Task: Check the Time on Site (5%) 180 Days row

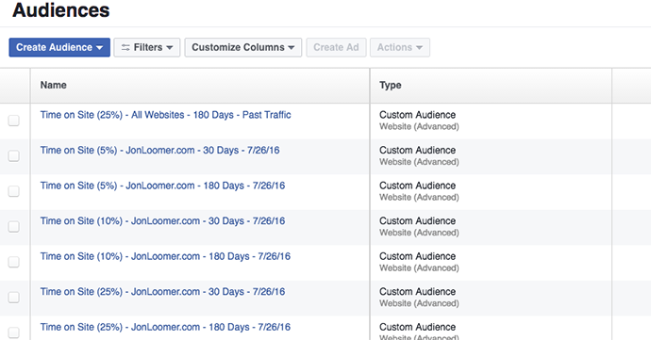Action: 14,191
